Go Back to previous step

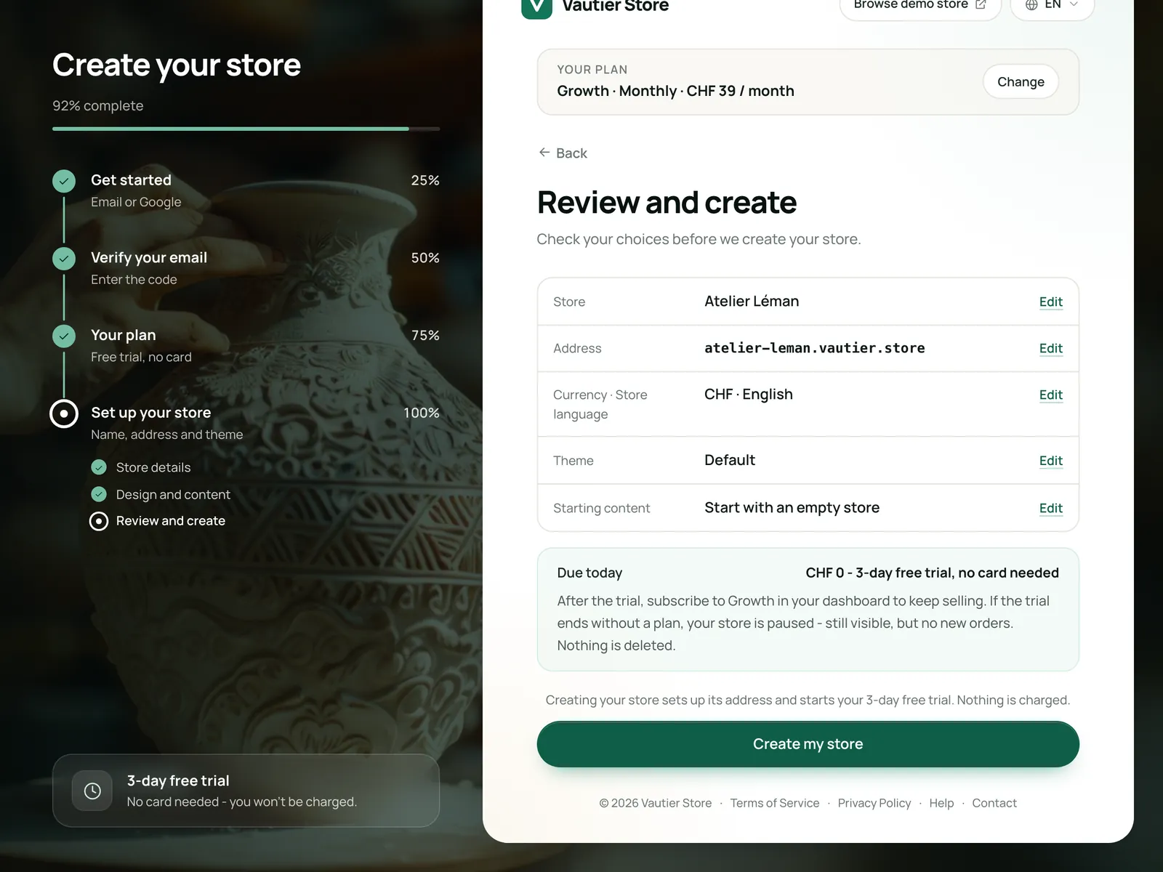[x=563, y=153]
